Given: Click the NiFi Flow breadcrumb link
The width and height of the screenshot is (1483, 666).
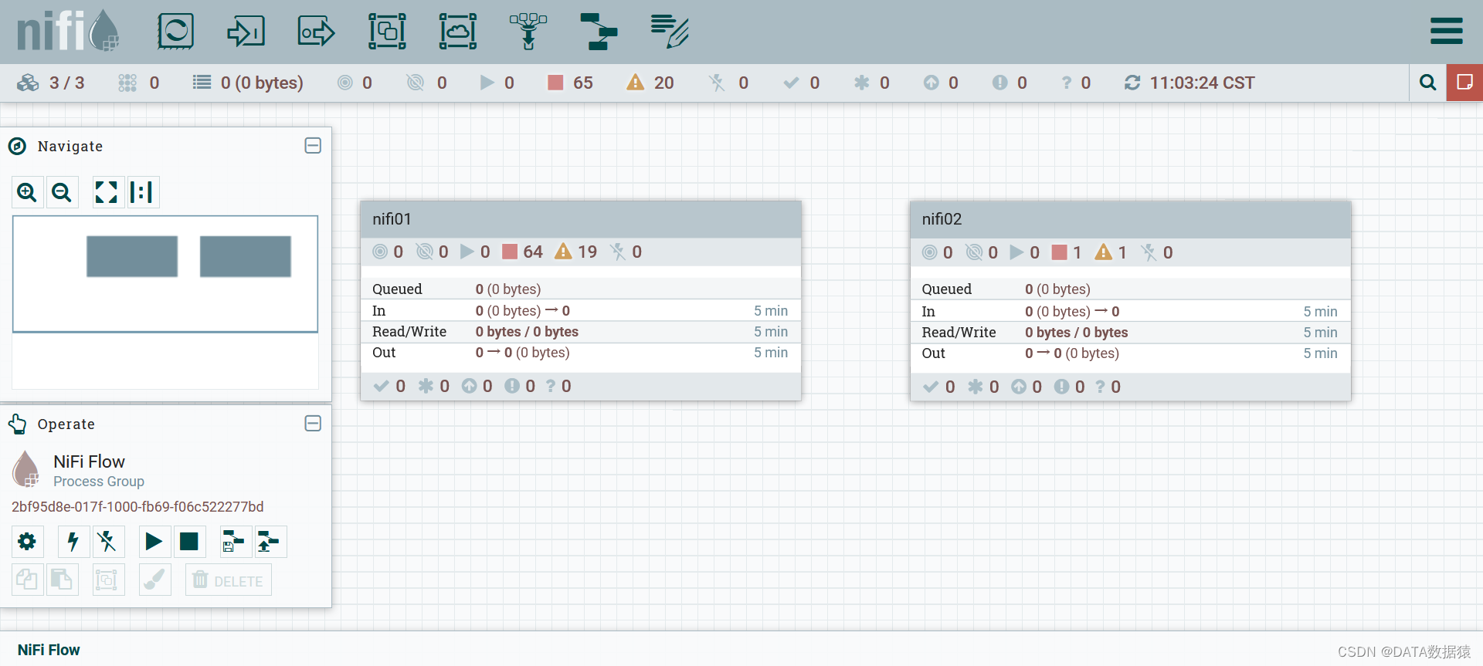Looking at the screenshot, I should click(49, 650).
